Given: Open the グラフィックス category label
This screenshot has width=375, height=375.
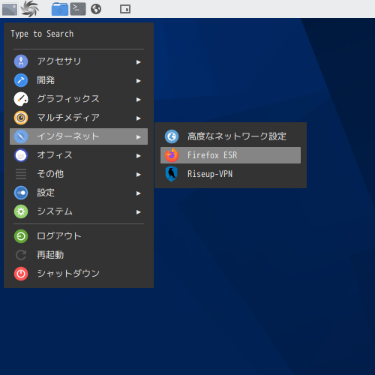Looking at the screenshot, I should coord(68,99).
